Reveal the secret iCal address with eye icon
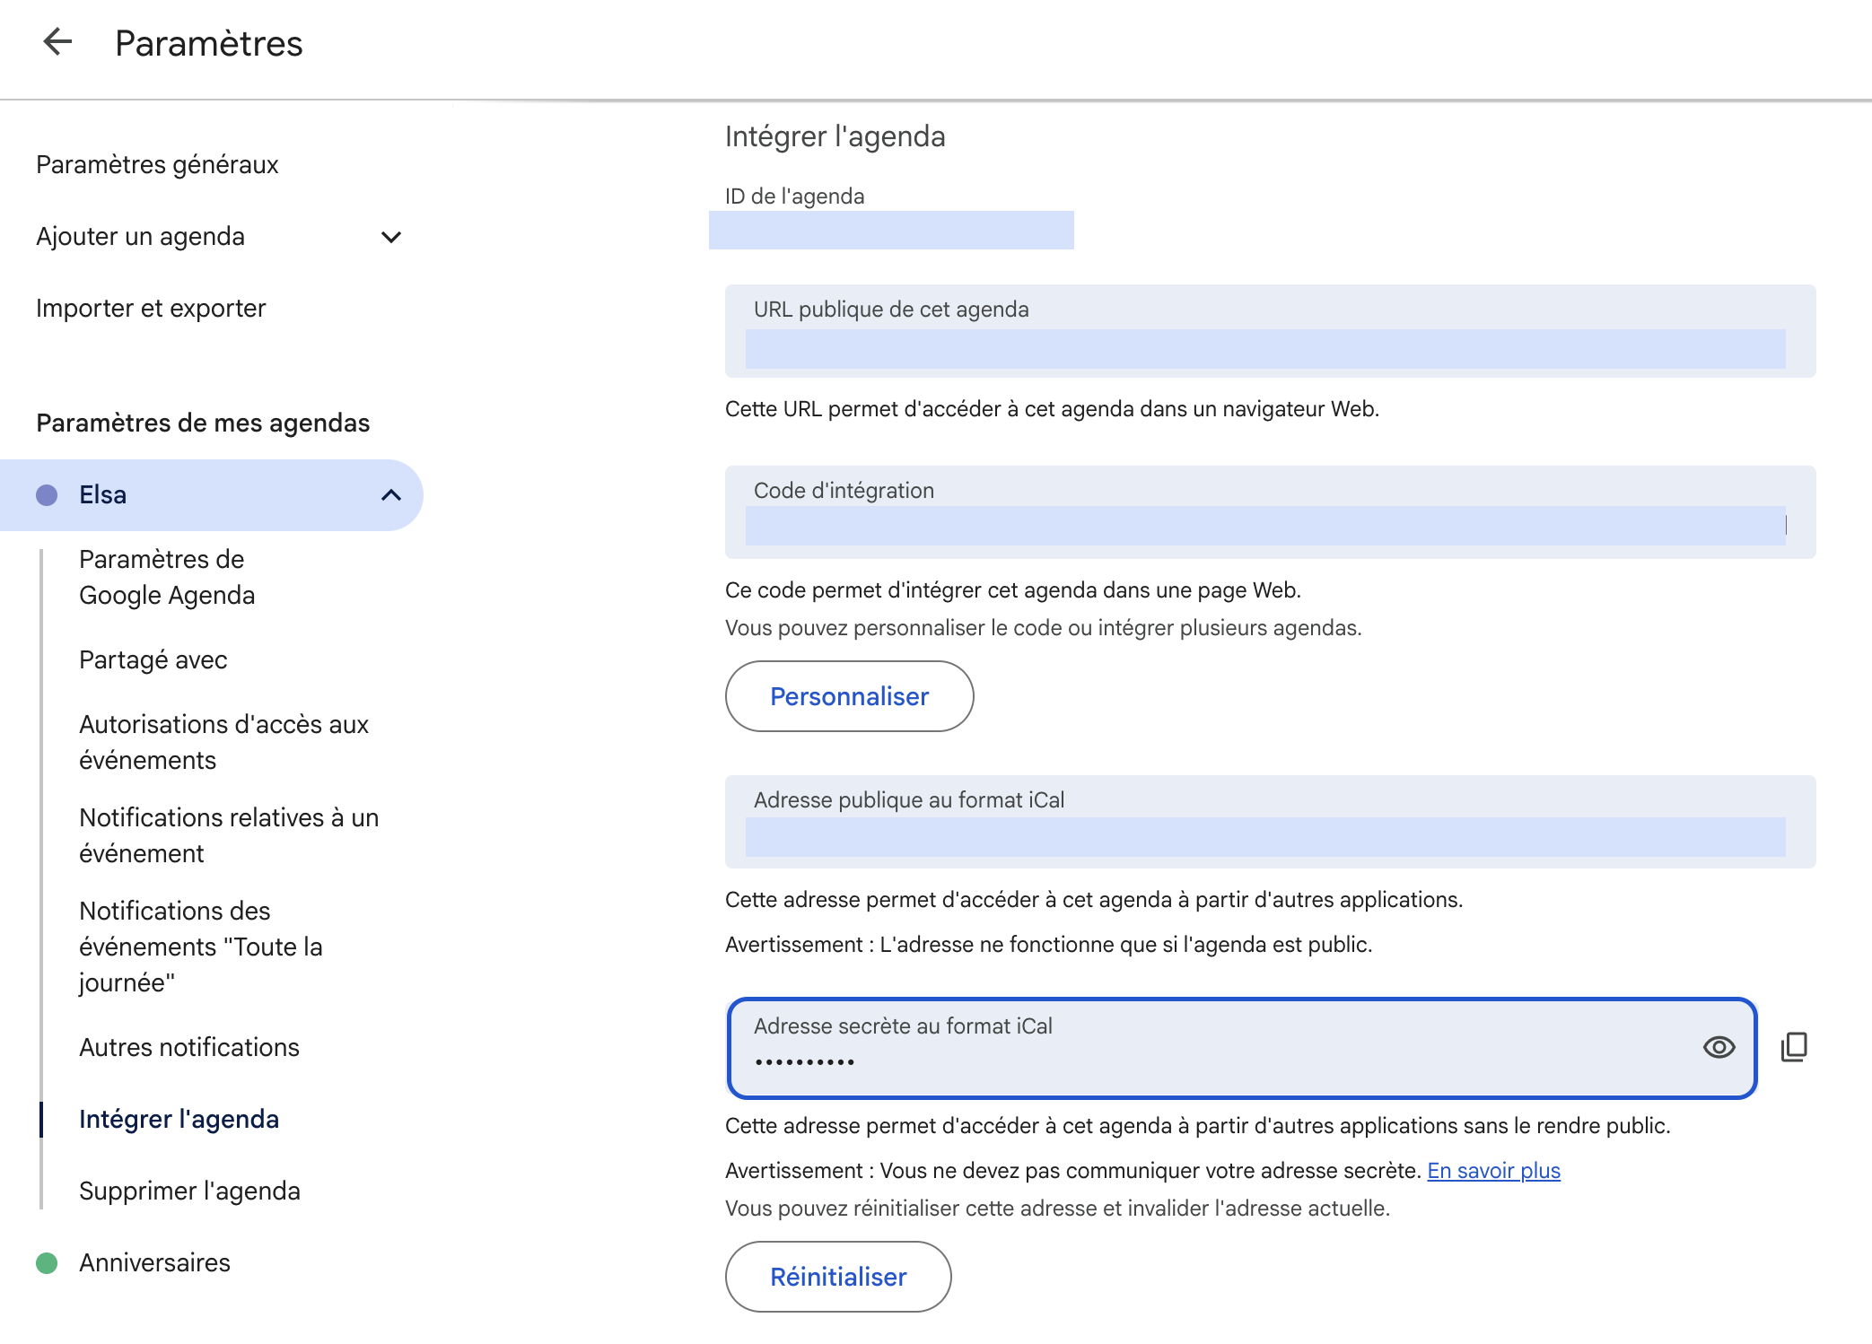The image size is (1872, 1344). [1719, 1047]
